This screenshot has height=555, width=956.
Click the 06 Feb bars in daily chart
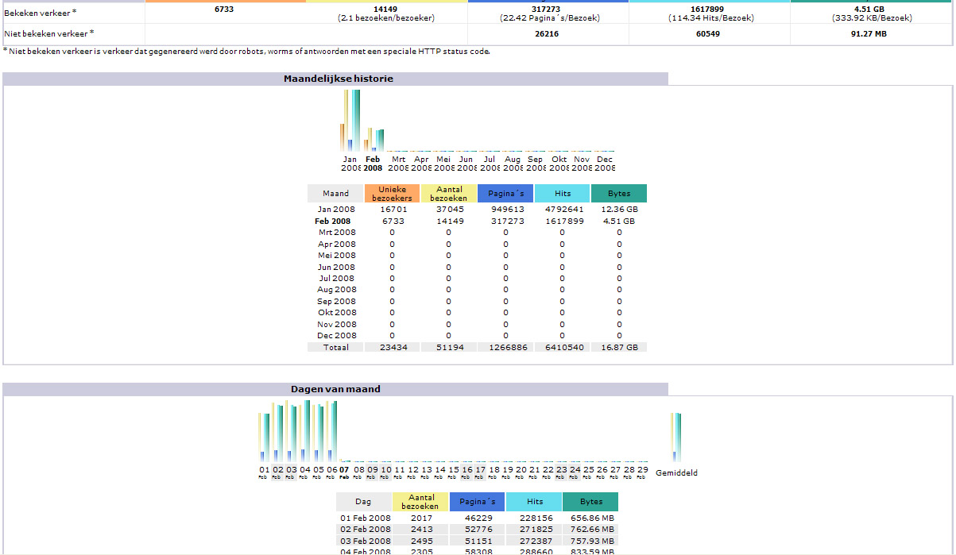331,431
